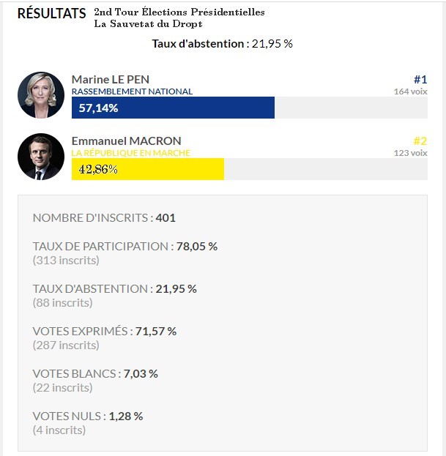Click Emmanuel Macron's portrait photo

point(41,157)
